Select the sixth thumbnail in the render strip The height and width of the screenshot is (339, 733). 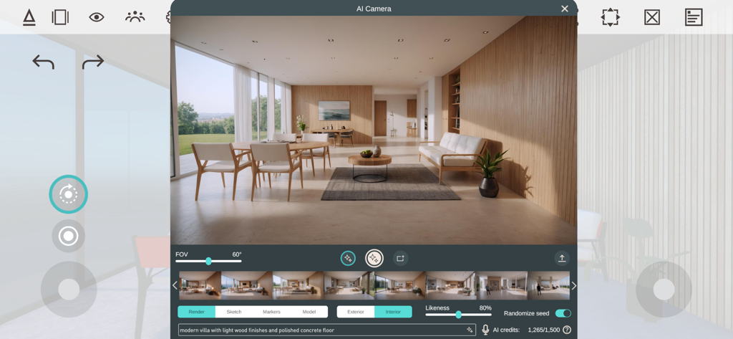[x=451, y=285]
